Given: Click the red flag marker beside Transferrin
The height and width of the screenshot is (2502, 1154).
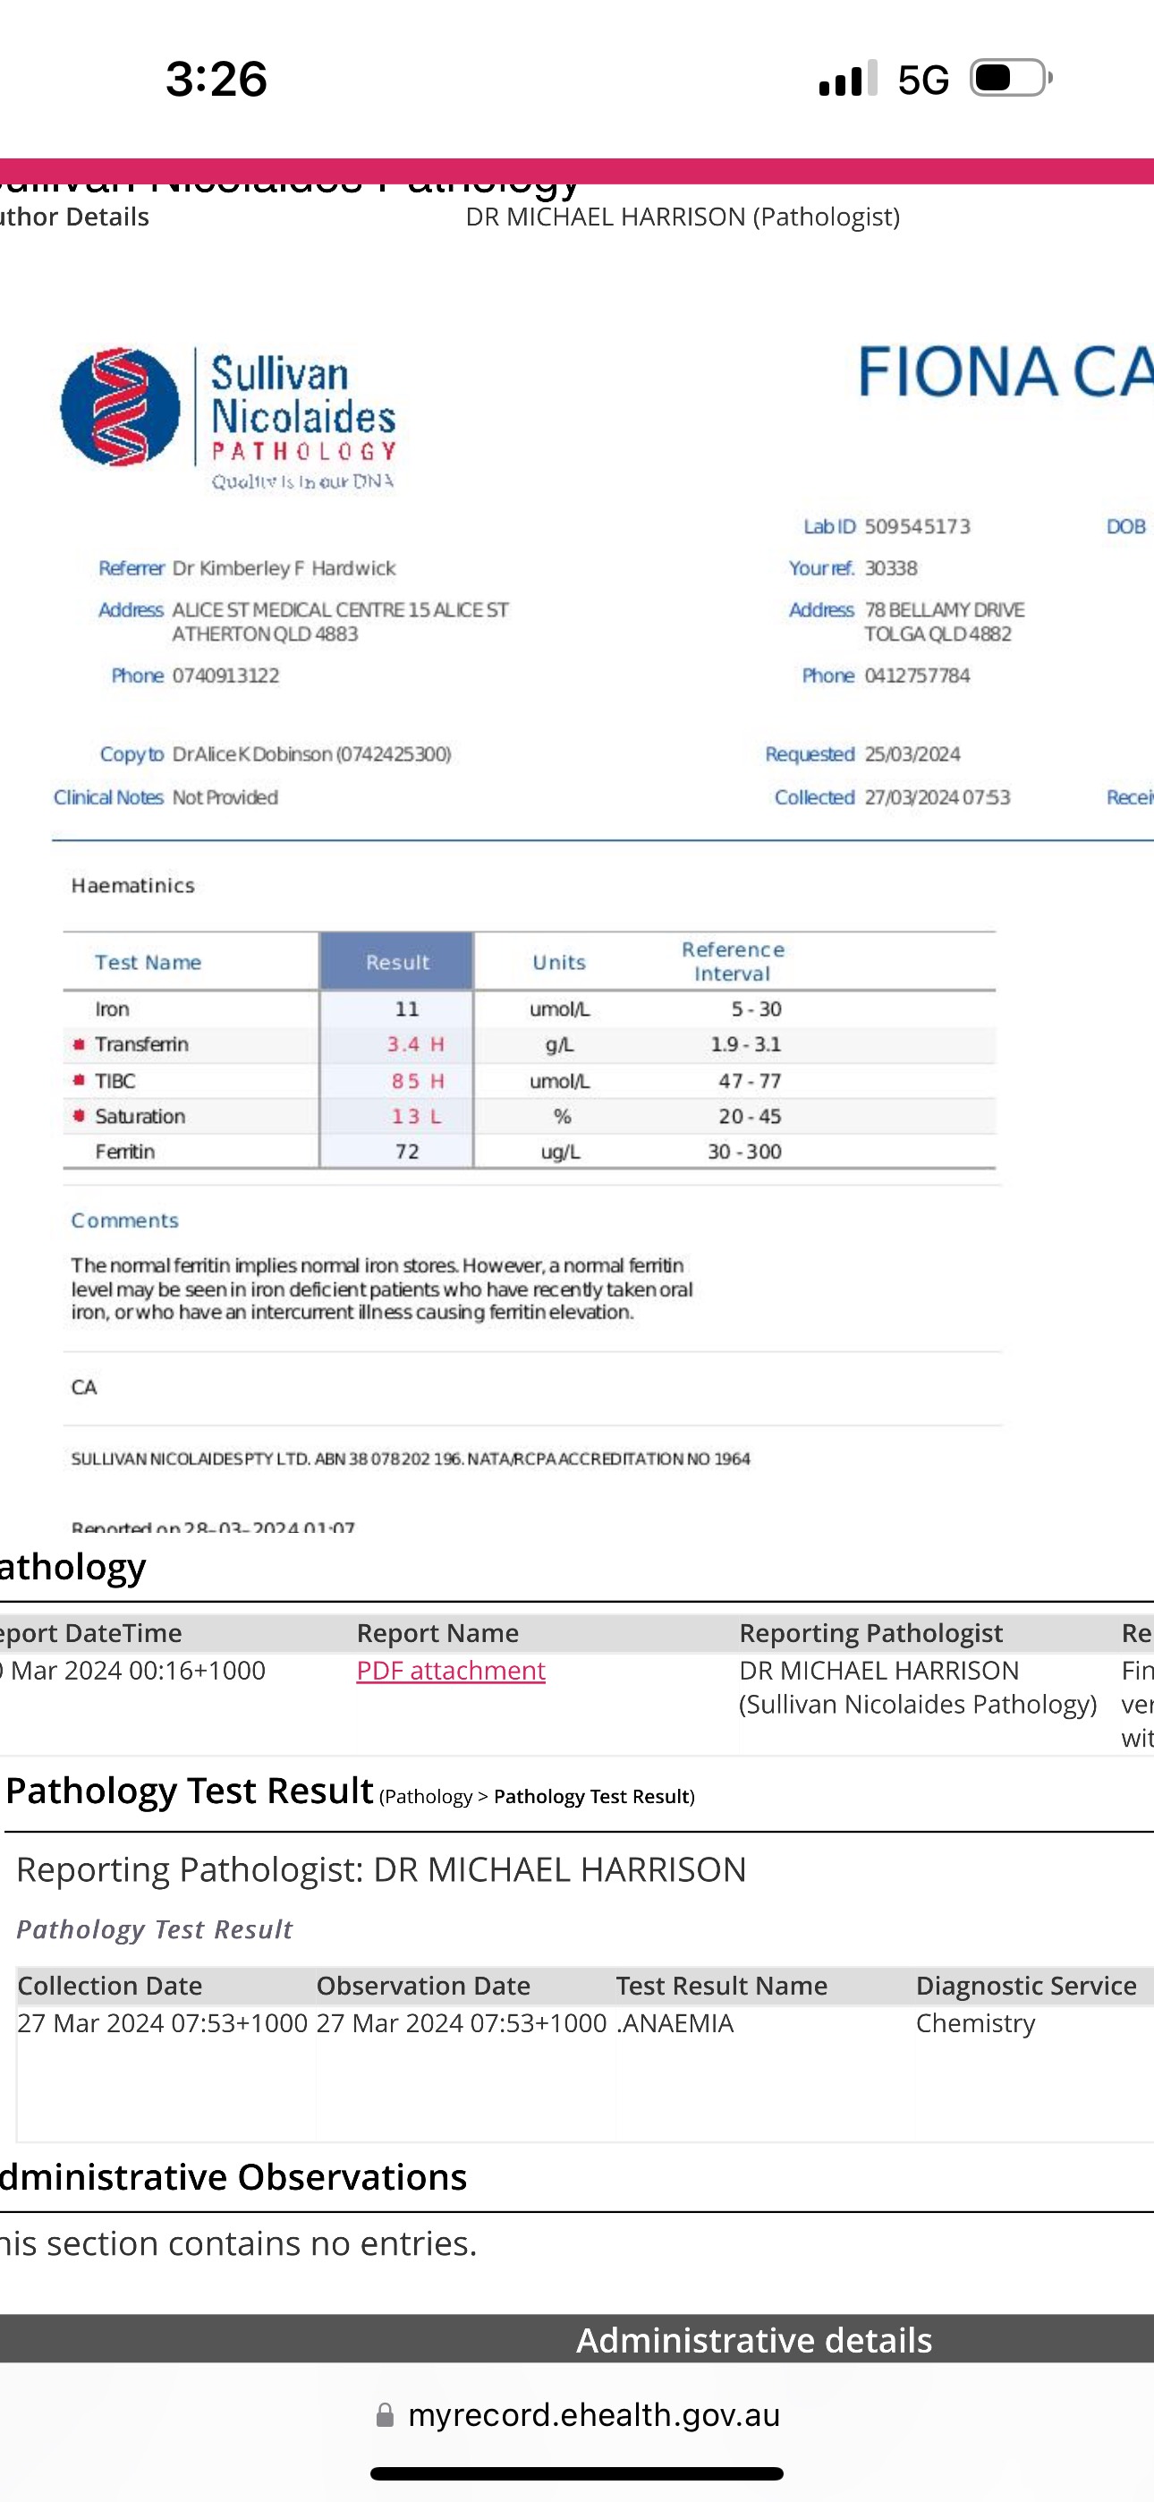Looking at the screenshot, I should click(79, 1045).
